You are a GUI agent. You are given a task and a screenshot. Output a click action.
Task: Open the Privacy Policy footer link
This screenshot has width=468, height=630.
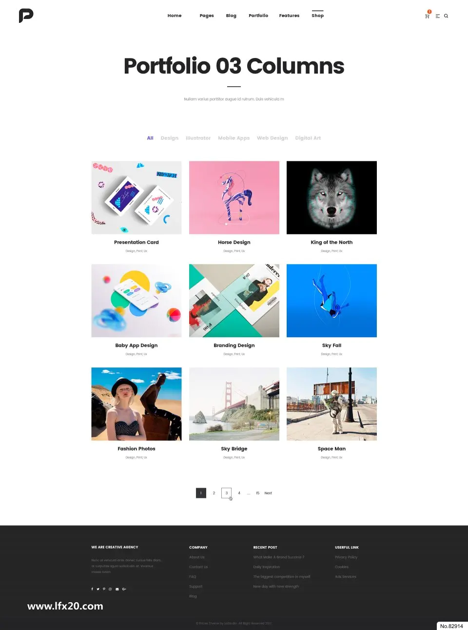pos(346,557)
